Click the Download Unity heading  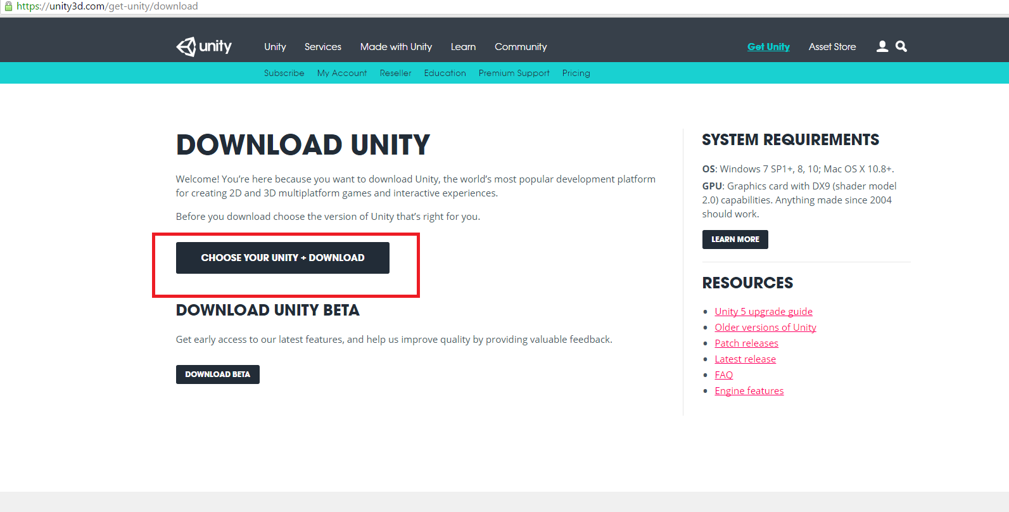coord(303,145)
